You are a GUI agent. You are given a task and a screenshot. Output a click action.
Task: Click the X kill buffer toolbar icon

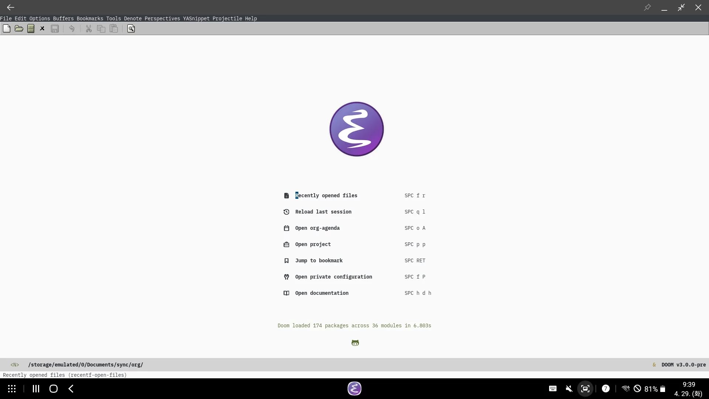click(x=42, y=28)
